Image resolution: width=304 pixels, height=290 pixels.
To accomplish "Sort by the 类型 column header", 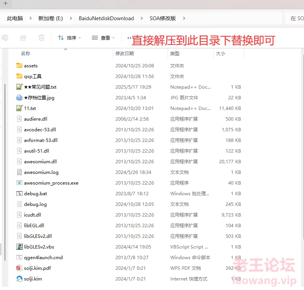I will [x=175, y=53].
